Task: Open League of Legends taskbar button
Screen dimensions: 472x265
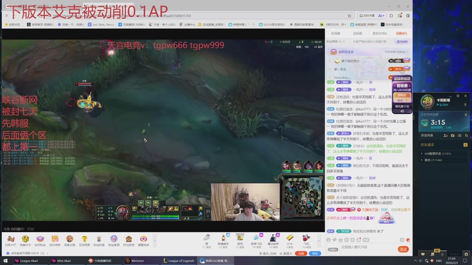Action: tap(179, 261)
